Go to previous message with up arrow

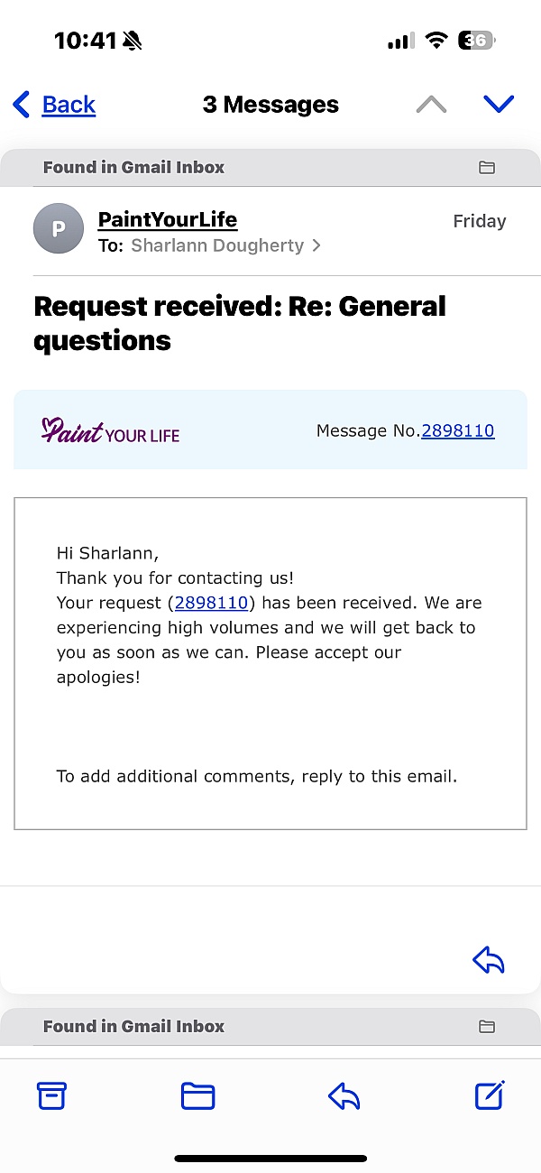click(x=431, y=105)
